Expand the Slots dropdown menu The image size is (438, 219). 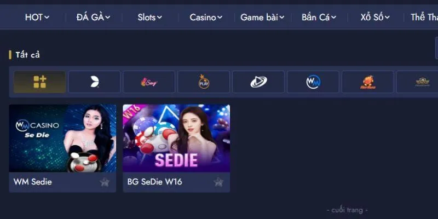click(x=149, y=18)
